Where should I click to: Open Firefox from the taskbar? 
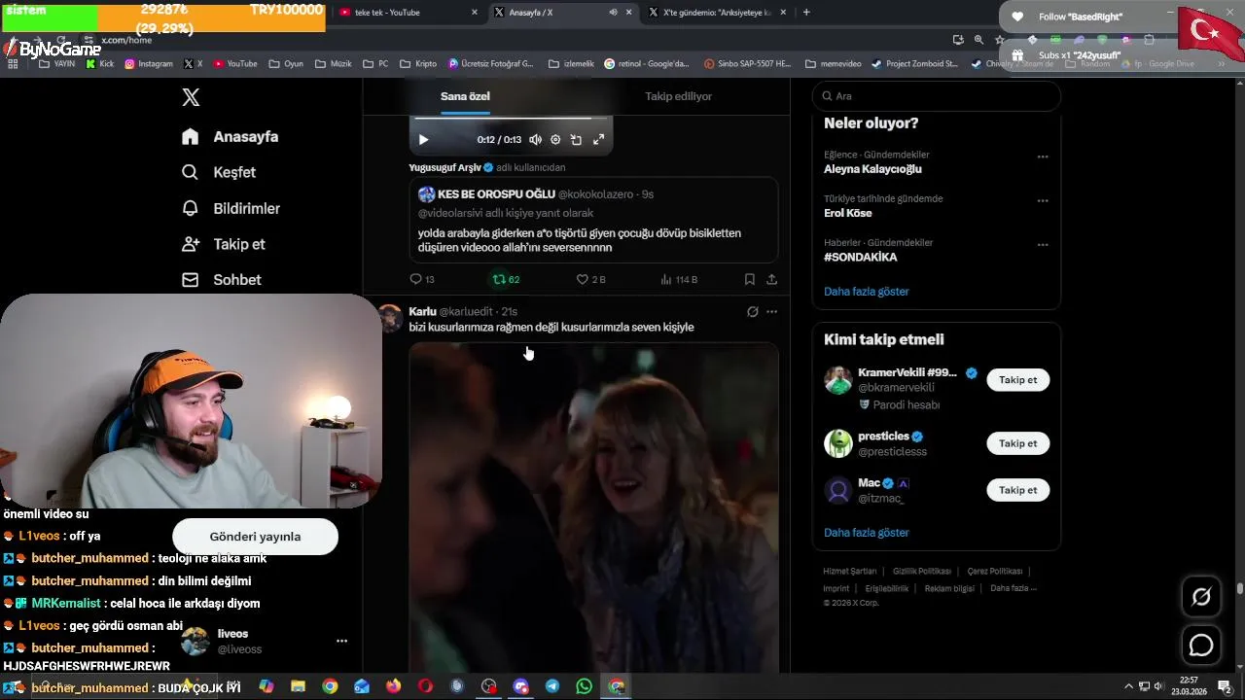393,686
